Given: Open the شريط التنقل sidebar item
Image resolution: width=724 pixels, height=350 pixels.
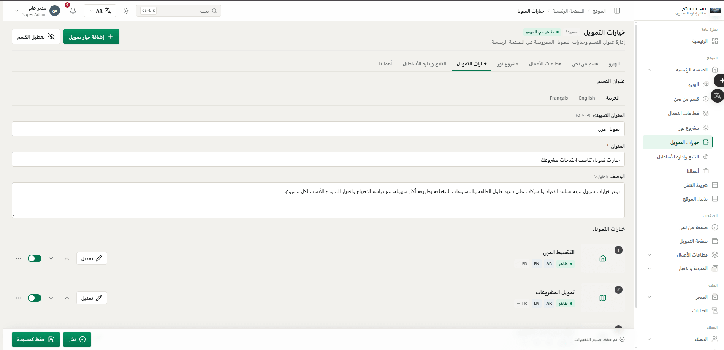Looking at the screenshot, I should coord(680,185).
